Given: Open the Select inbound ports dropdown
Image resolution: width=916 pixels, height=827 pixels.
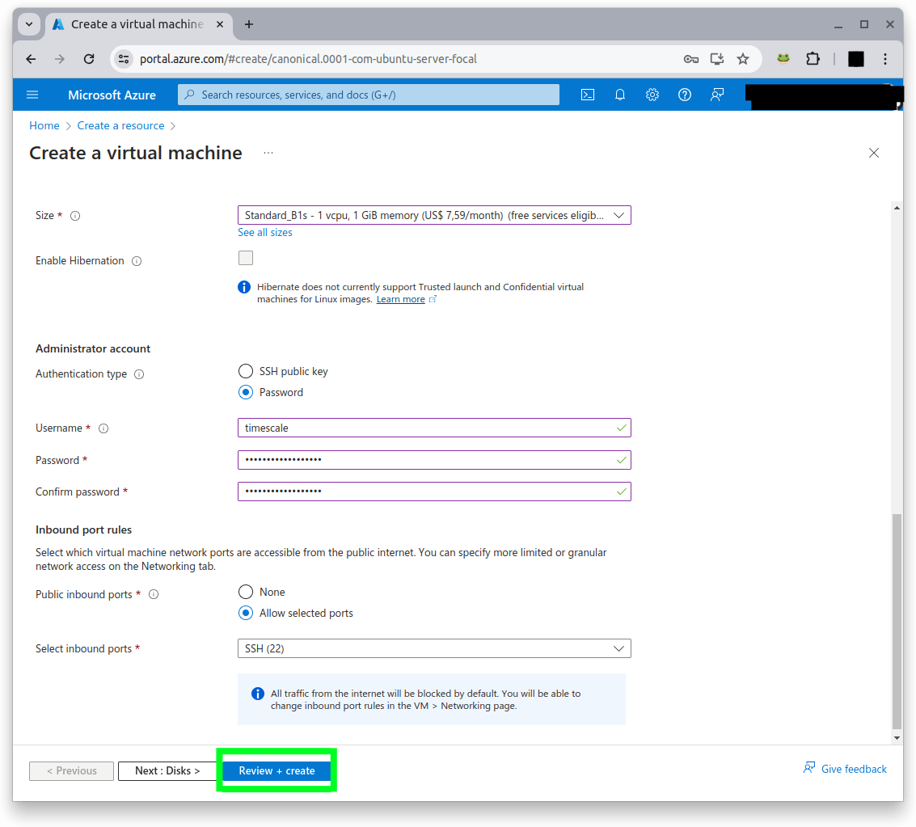Looking at the screenshot, I should [x=434, y=648].
